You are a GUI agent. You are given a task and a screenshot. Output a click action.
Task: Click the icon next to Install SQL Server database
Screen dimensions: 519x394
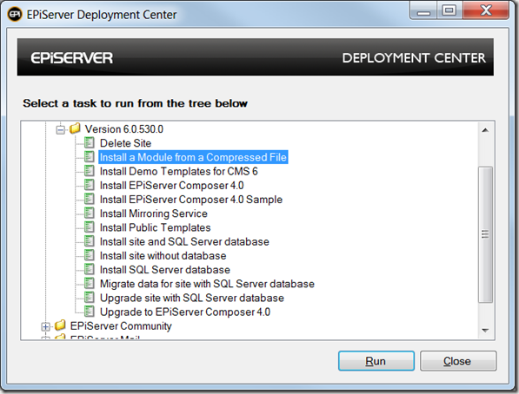click(x=89, y=269)
